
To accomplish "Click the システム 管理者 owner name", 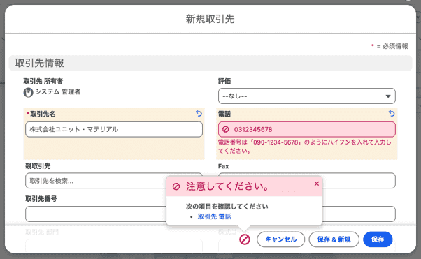I will (x=58, y=92).
